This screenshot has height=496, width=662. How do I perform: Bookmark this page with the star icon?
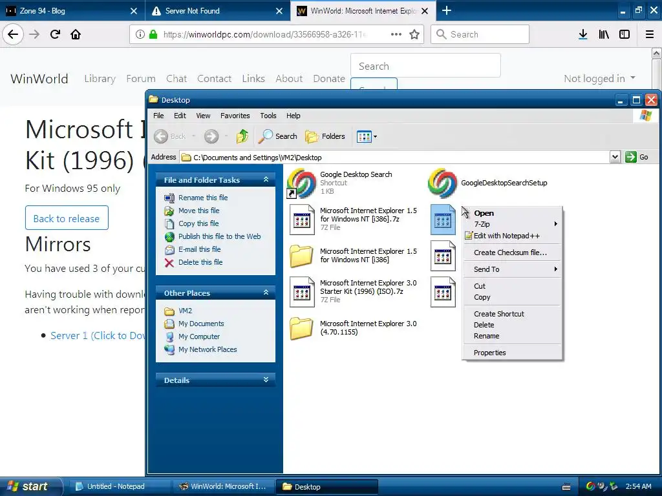tap(414, 34)
